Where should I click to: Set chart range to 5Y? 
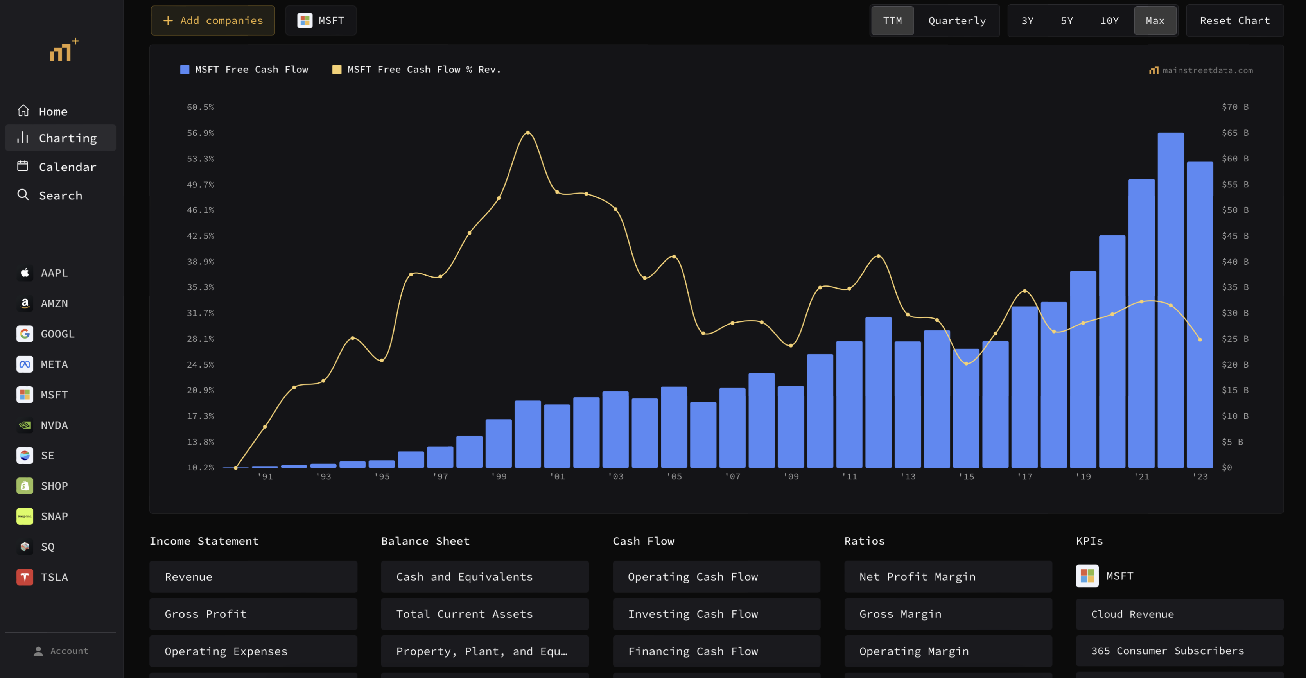[x=1067, y=21]
